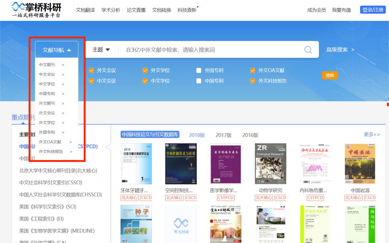Select the 中国科技论文与引文数据库 tab
389x243 pixels.
coord(150,134)
